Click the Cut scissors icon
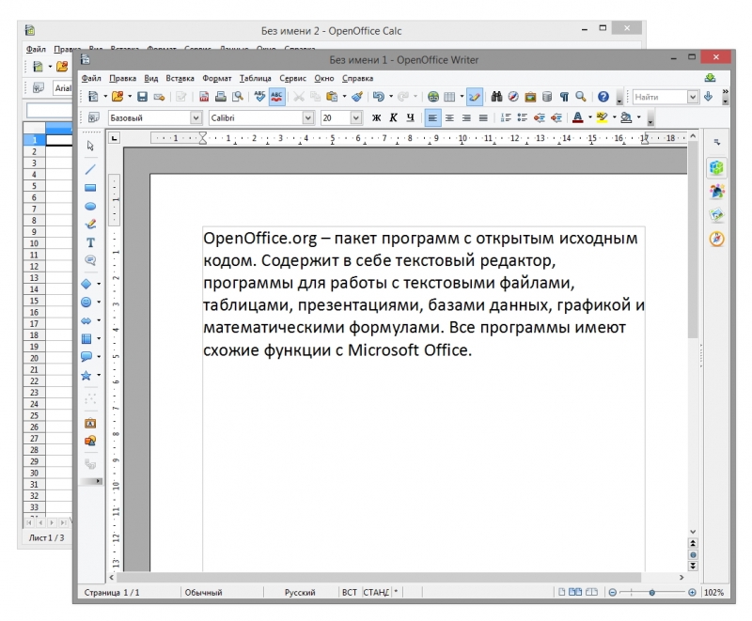This screenshot has width=752, height=621. pos(298,97)
